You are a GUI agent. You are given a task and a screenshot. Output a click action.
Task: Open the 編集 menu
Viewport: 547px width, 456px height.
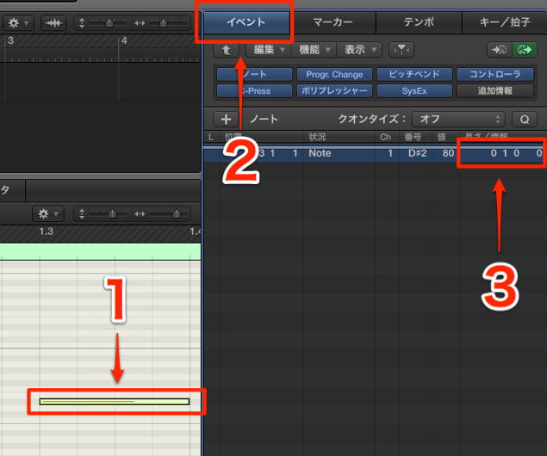pos(269,50)
